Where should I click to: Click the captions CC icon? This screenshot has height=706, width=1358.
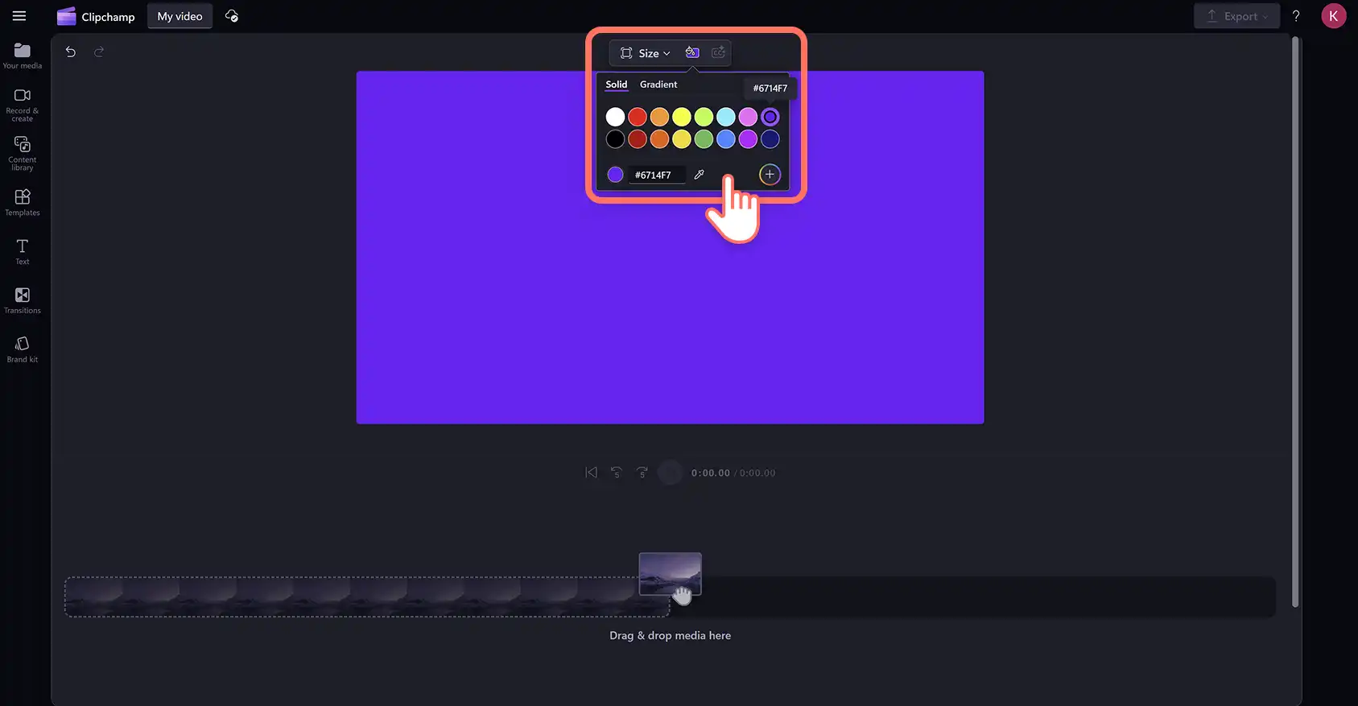point(719,52)
